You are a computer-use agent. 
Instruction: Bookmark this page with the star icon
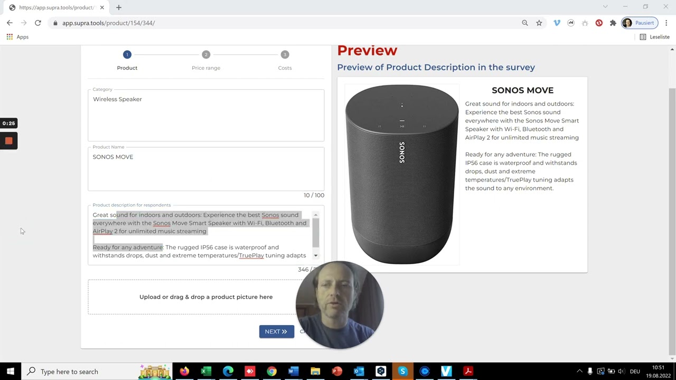pyautogui.click(x=539, y=23)
